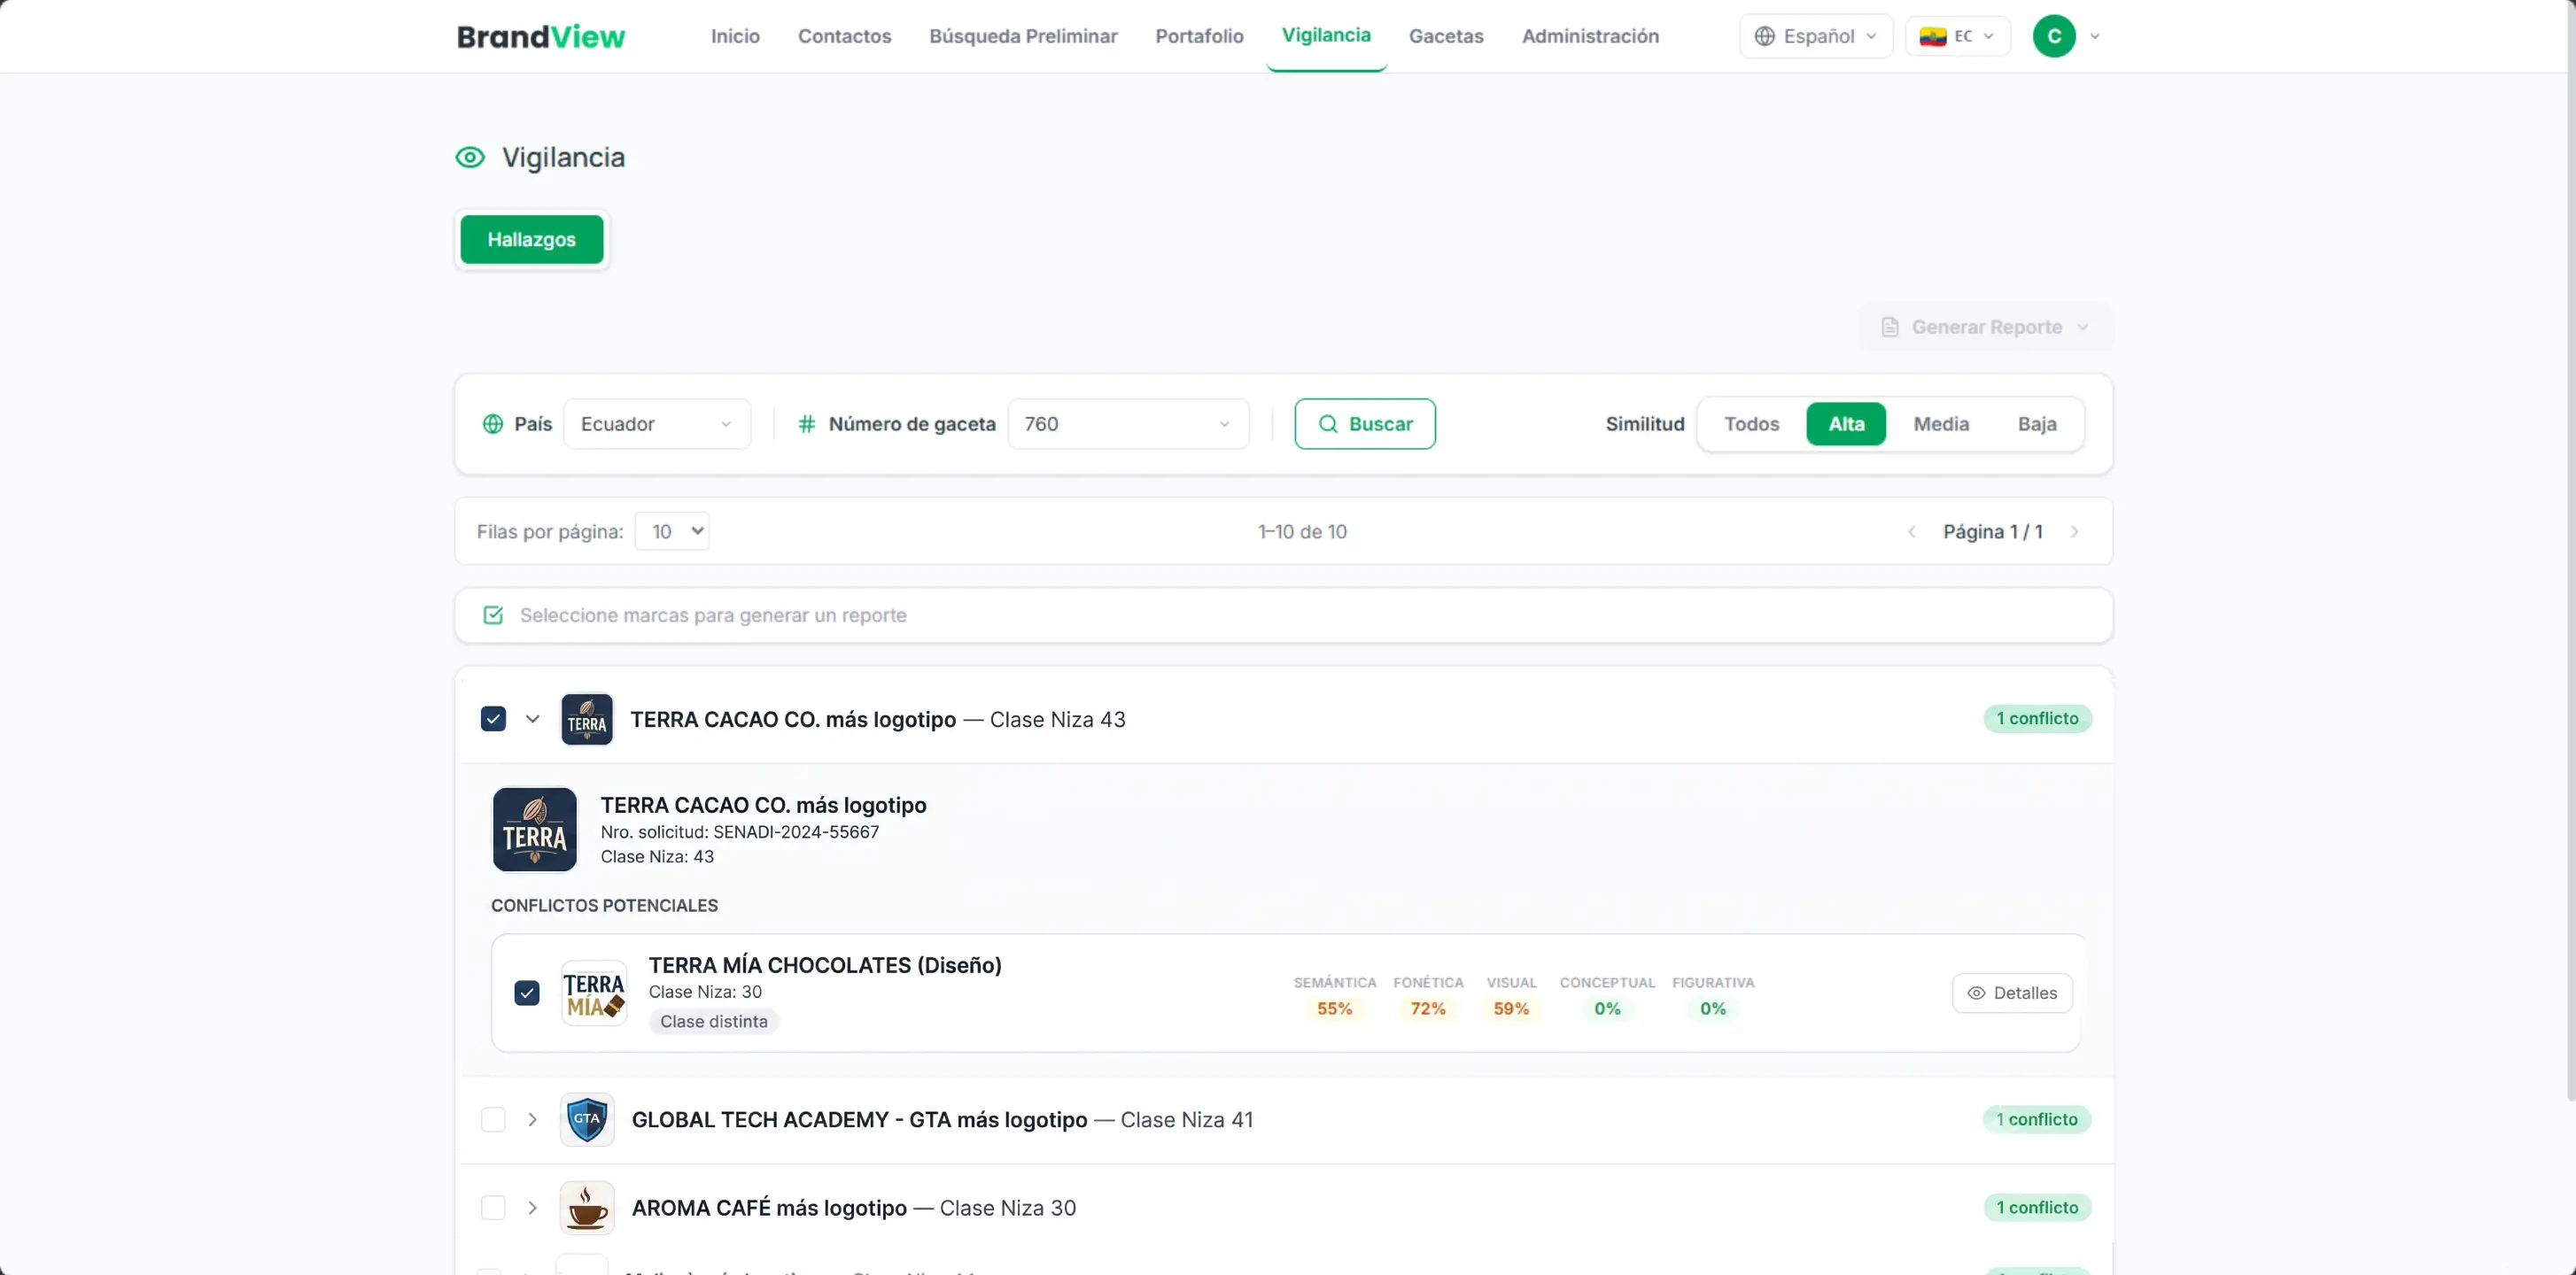
Task: Collapse the TERRA CACAO CO. row
Action: 533,718
